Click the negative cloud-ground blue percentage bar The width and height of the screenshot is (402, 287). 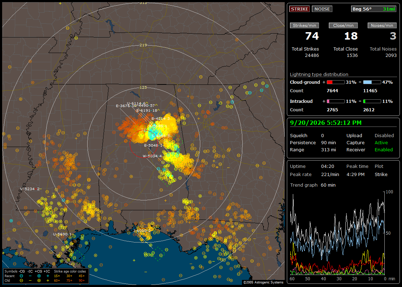click(372, 82)
